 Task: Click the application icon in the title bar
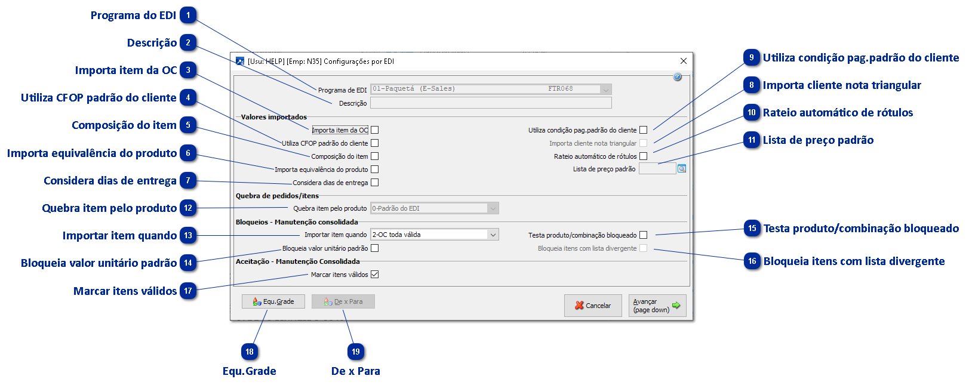(240, 61)
